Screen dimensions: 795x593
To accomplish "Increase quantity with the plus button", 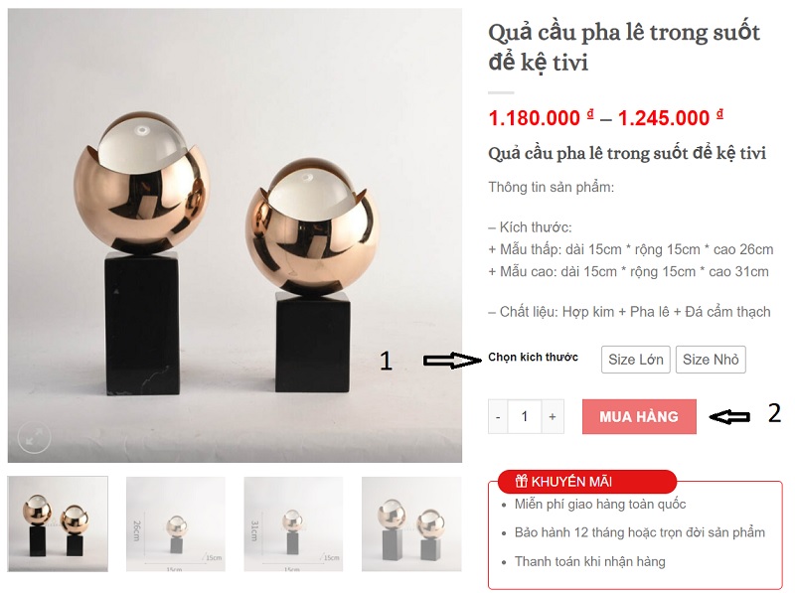I will coord(553,416).
